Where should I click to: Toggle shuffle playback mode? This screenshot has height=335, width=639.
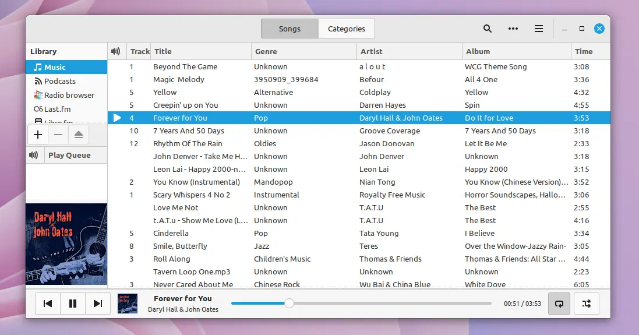coord(586,303)
